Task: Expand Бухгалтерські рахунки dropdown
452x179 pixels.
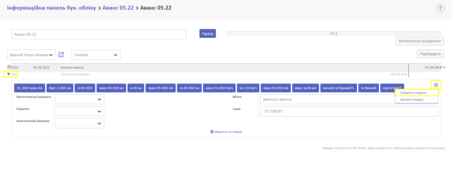Action: click(80, 99)
